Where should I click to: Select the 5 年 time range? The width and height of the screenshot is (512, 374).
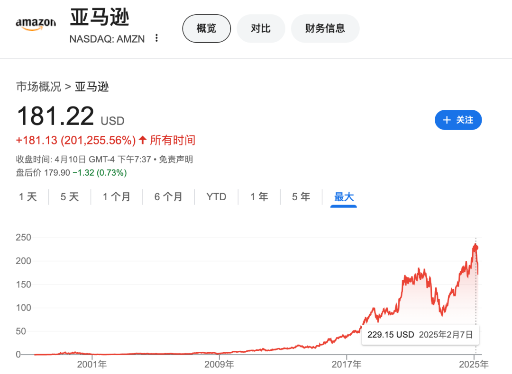[x=301, y=197]
